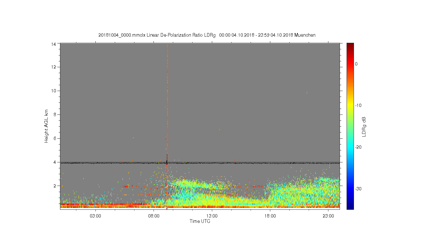
Task: Click the '-20' colorbar tick label
Action: point(358,147)
